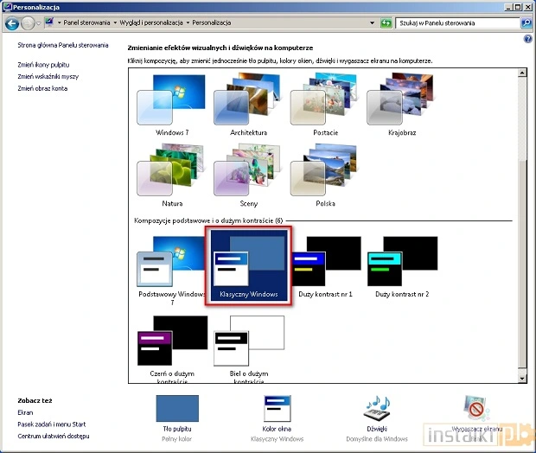
Task: Click Personalizacja breadcrumb segment
Action: (212, 22)
